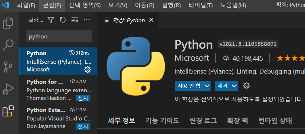Click the large Python logo image
This screenshot has height=134, width=305.
coord(136,66)
